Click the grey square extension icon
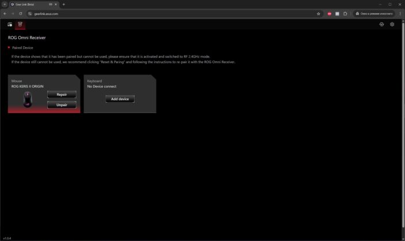The width and height of the screenshot is (405, 241). pyautogui.click(x=337, y=14)
